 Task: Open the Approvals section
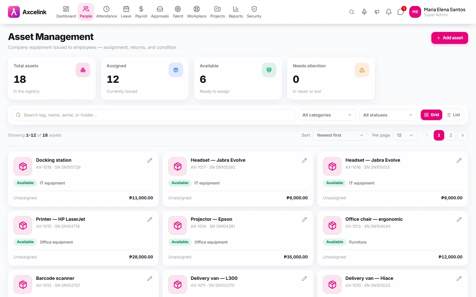tap(160, 12)
